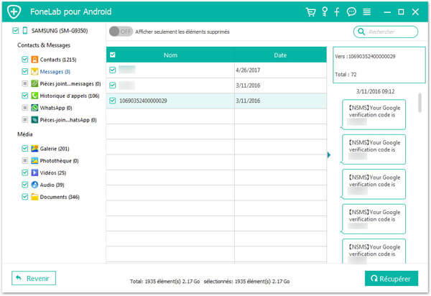The image size is (431, 296).
Task: Click the Messages envelope icon
Action: pos(34,71)
